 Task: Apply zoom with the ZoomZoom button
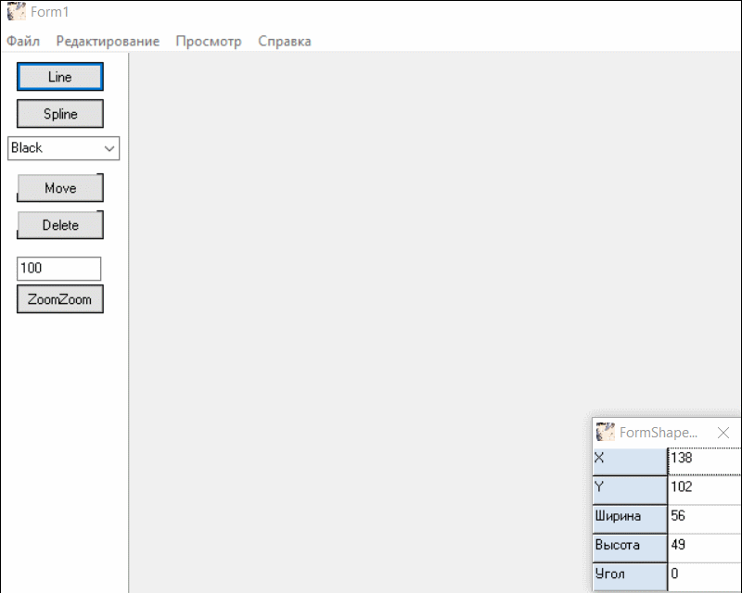60,299
